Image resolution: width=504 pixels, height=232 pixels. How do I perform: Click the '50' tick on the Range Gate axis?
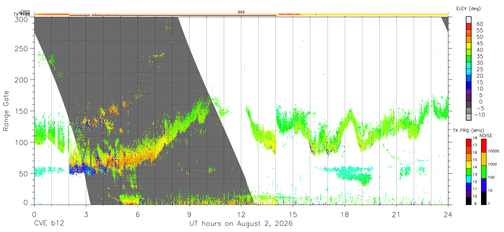[x=23, y=173]
